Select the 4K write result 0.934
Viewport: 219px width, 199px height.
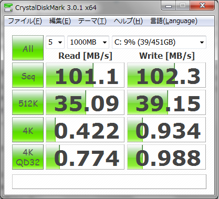click(166, 130)
